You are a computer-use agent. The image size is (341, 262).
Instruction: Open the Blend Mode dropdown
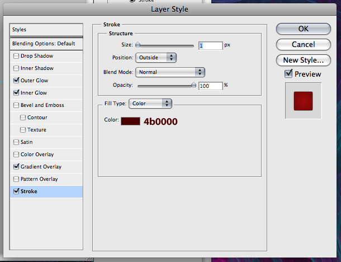(x=170, y=72)
